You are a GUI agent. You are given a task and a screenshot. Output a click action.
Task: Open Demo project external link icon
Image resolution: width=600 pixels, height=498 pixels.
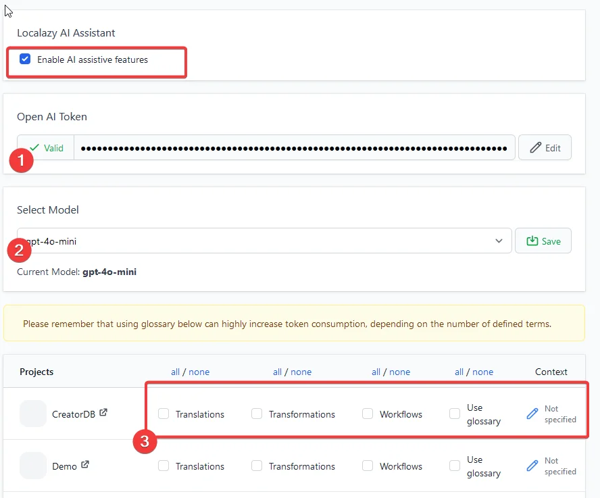86,465
